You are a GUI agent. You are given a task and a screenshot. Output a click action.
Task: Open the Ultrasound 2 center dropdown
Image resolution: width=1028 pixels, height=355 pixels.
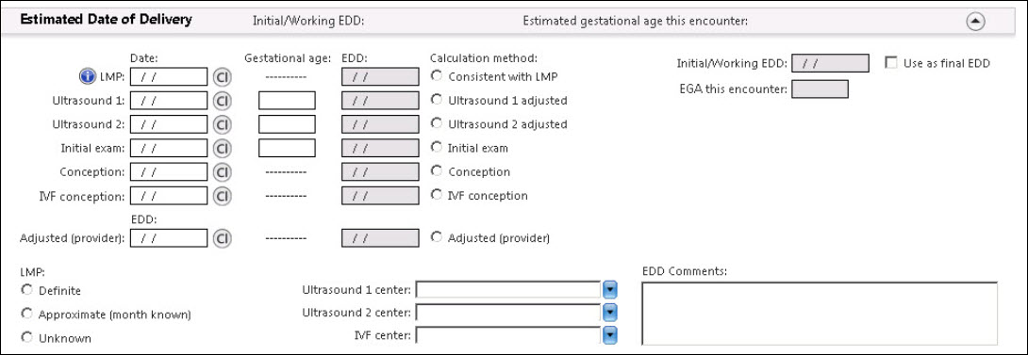(610, 313)
